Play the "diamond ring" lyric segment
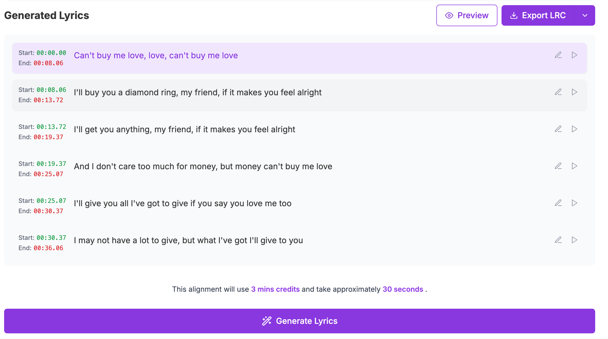Screen dimensions: 608x339 coord(574,92)
